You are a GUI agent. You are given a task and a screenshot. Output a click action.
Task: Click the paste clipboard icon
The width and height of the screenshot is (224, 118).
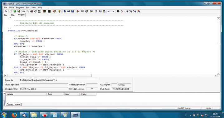click(104, 11)
